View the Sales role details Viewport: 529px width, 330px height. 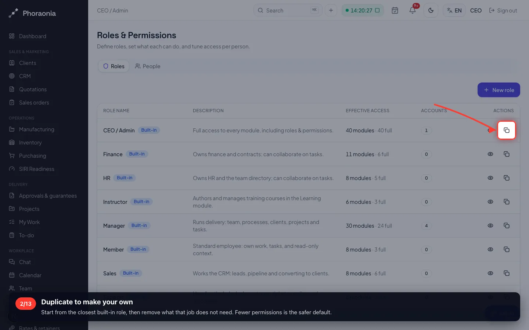coord(490,273)
